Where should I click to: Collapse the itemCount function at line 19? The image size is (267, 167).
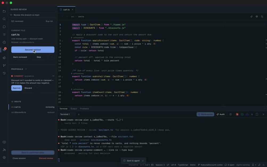[x=62, y=93]
